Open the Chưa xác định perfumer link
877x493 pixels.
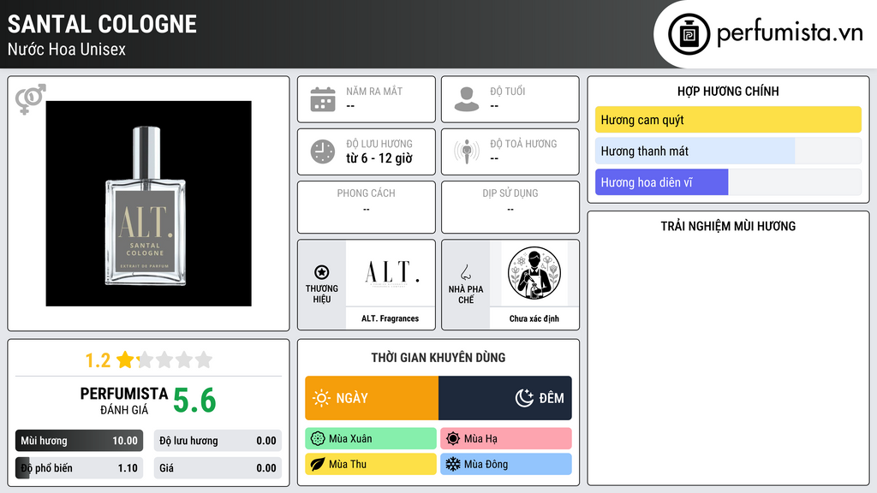tap(534, 318)
